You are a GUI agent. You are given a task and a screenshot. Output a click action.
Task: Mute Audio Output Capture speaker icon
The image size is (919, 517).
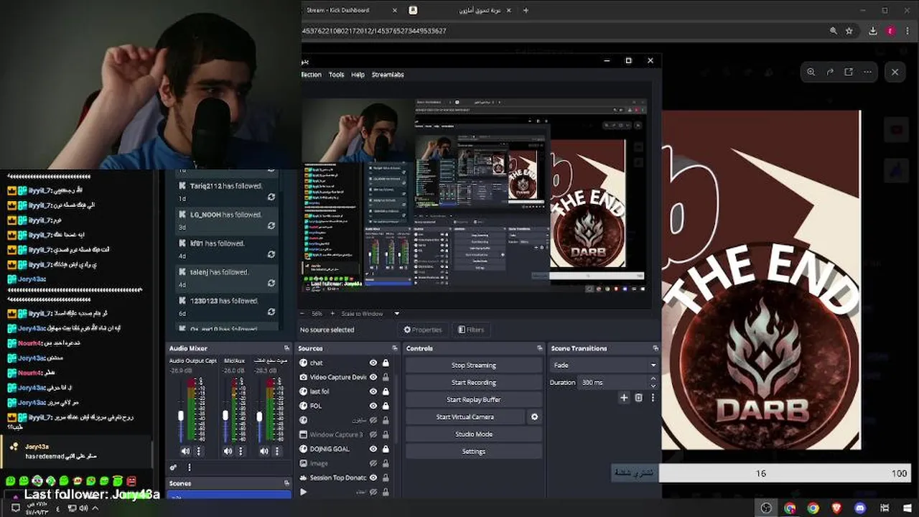[x=185, y=451]
